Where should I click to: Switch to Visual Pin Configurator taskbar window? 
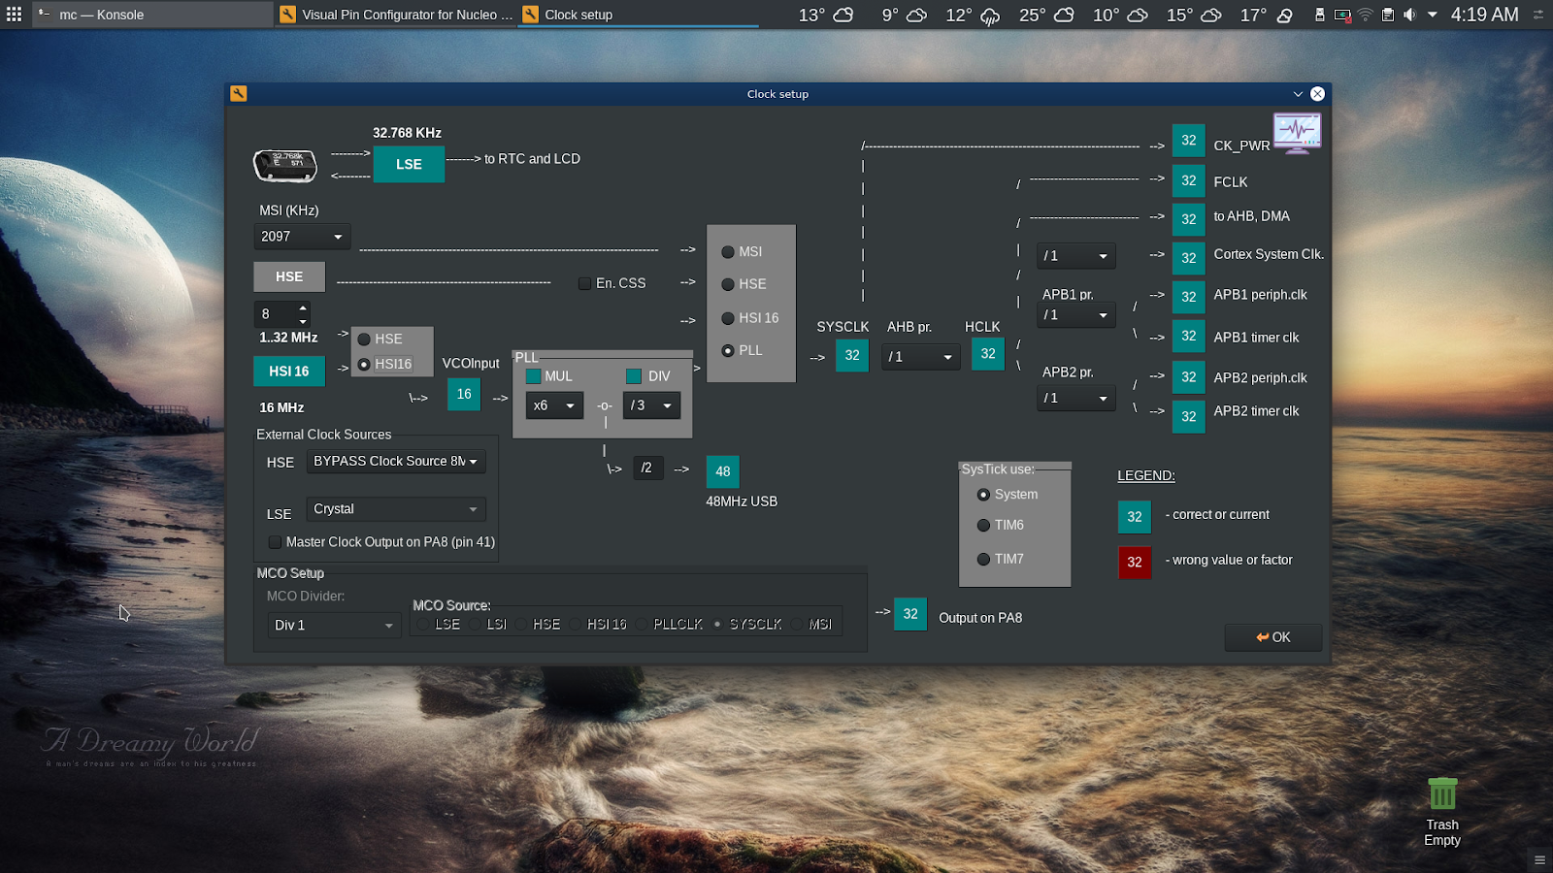(x=397, y=15)
